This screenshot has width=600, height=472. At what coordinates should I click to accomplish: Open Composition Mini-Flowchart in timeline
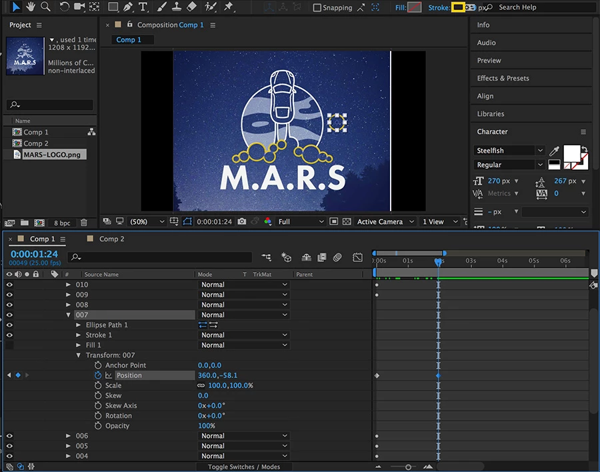(266, 257)
